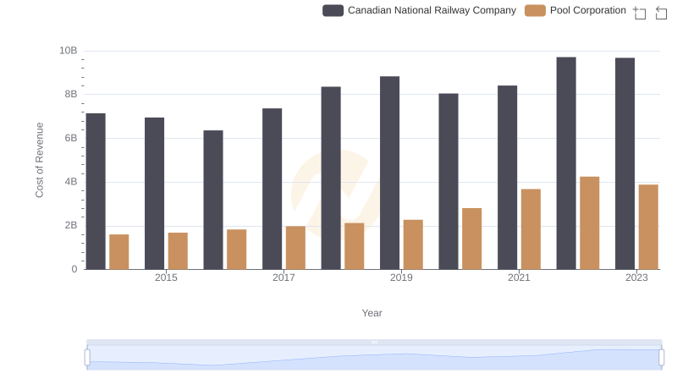Click the Cost of Revenue axis title
This screenshot has height=390, width=677.
(x=39, y=160)
